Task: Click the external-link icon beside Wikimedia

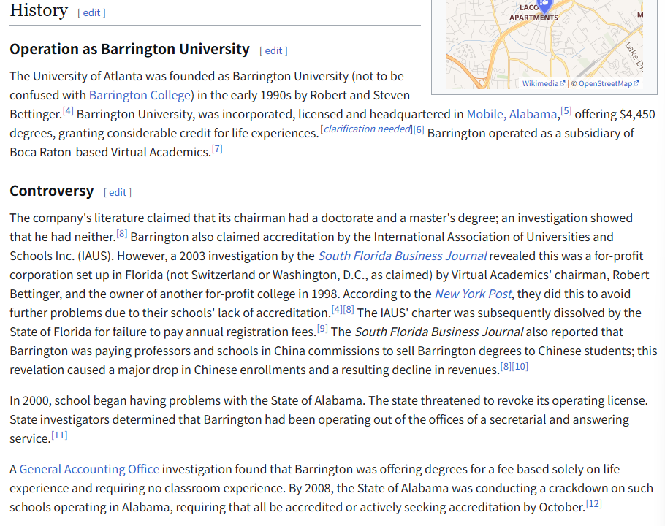Action: (x=562, y=84)
